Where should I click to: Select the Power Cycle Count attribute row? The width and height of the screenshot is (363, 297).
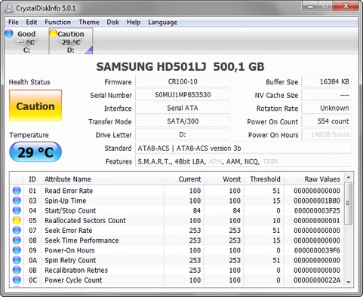(x=177, y=280)
